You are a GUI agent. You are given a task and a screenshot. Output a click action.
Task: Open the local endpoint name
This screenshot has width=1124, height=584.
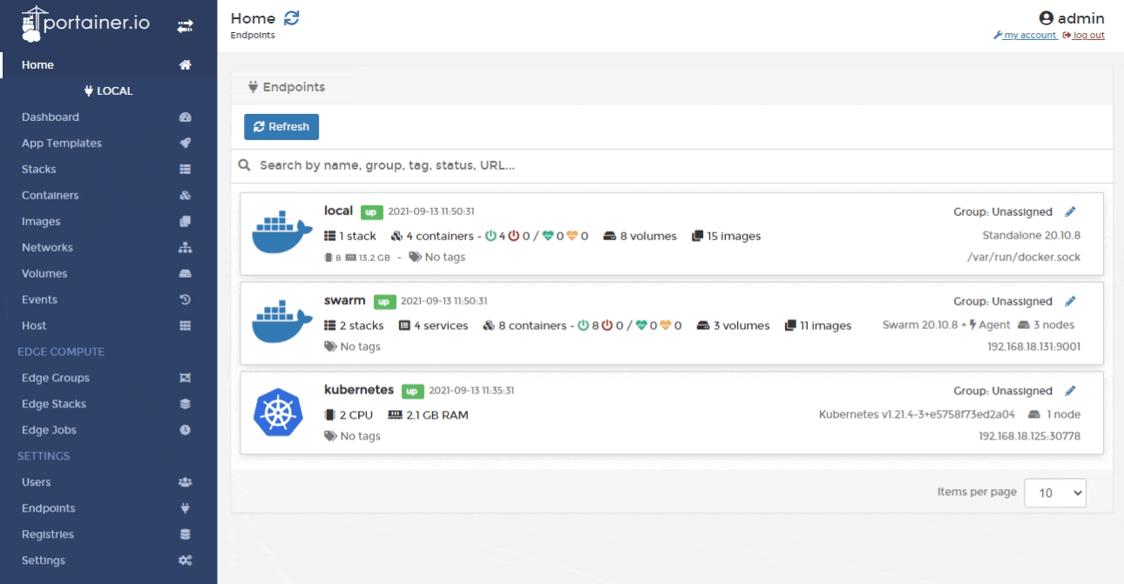point(337,211)
